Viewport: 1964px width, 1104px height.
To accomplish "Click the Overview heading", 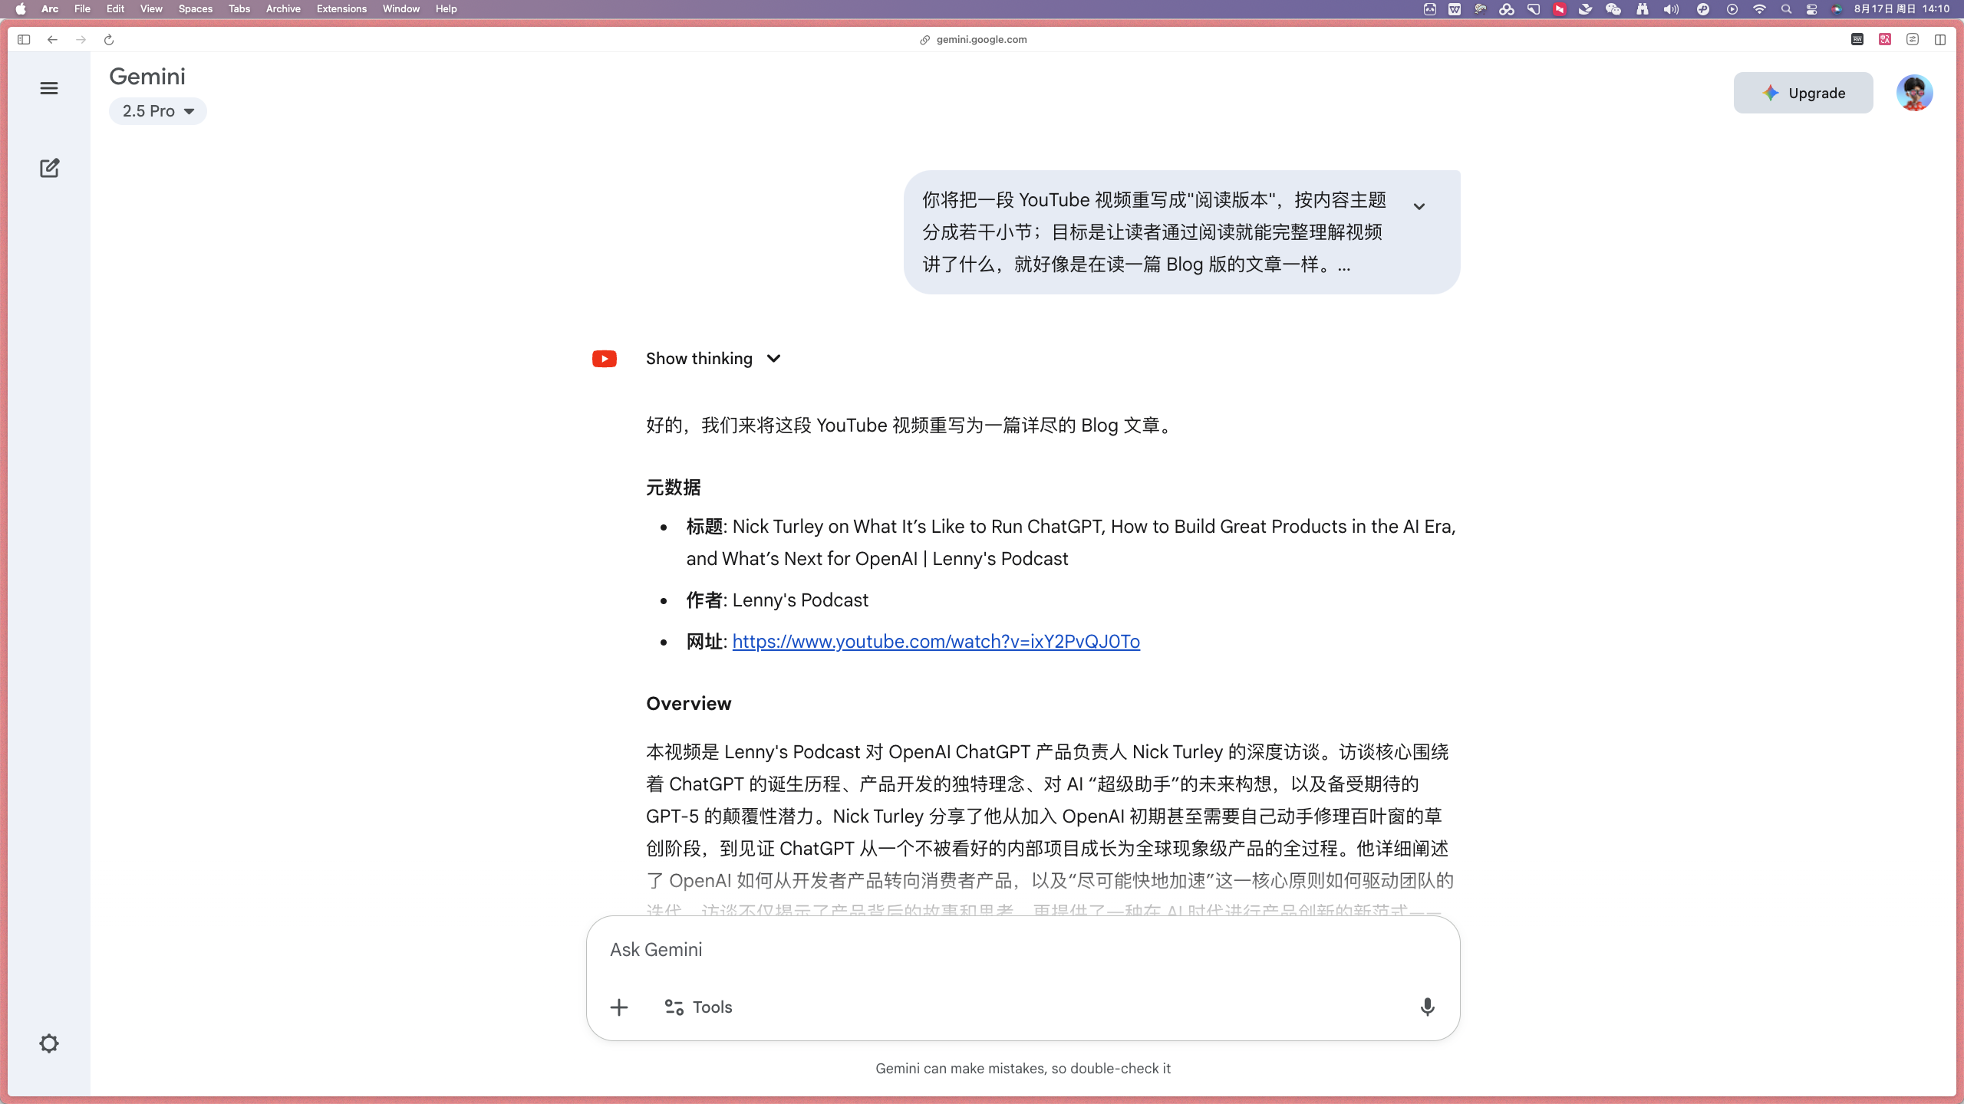I will (x=688, y=704).
